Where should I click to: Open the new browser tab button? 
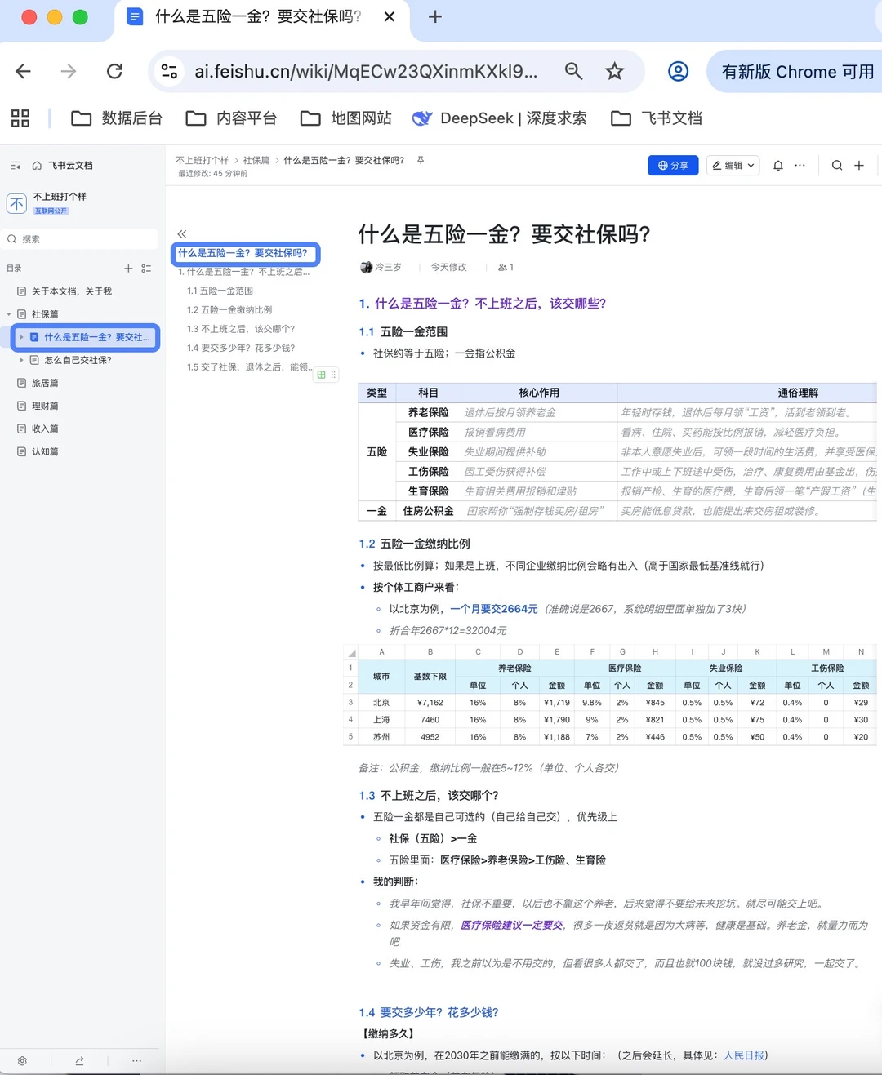coord(435,17)
